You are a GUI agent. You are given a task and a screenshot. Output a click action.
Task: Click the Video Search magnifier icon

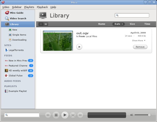pos(7,18)
